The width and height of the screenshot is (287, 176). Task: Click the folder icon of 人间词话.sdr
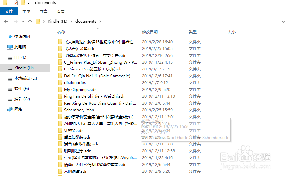pyautogui.click(x=60, y=171)
